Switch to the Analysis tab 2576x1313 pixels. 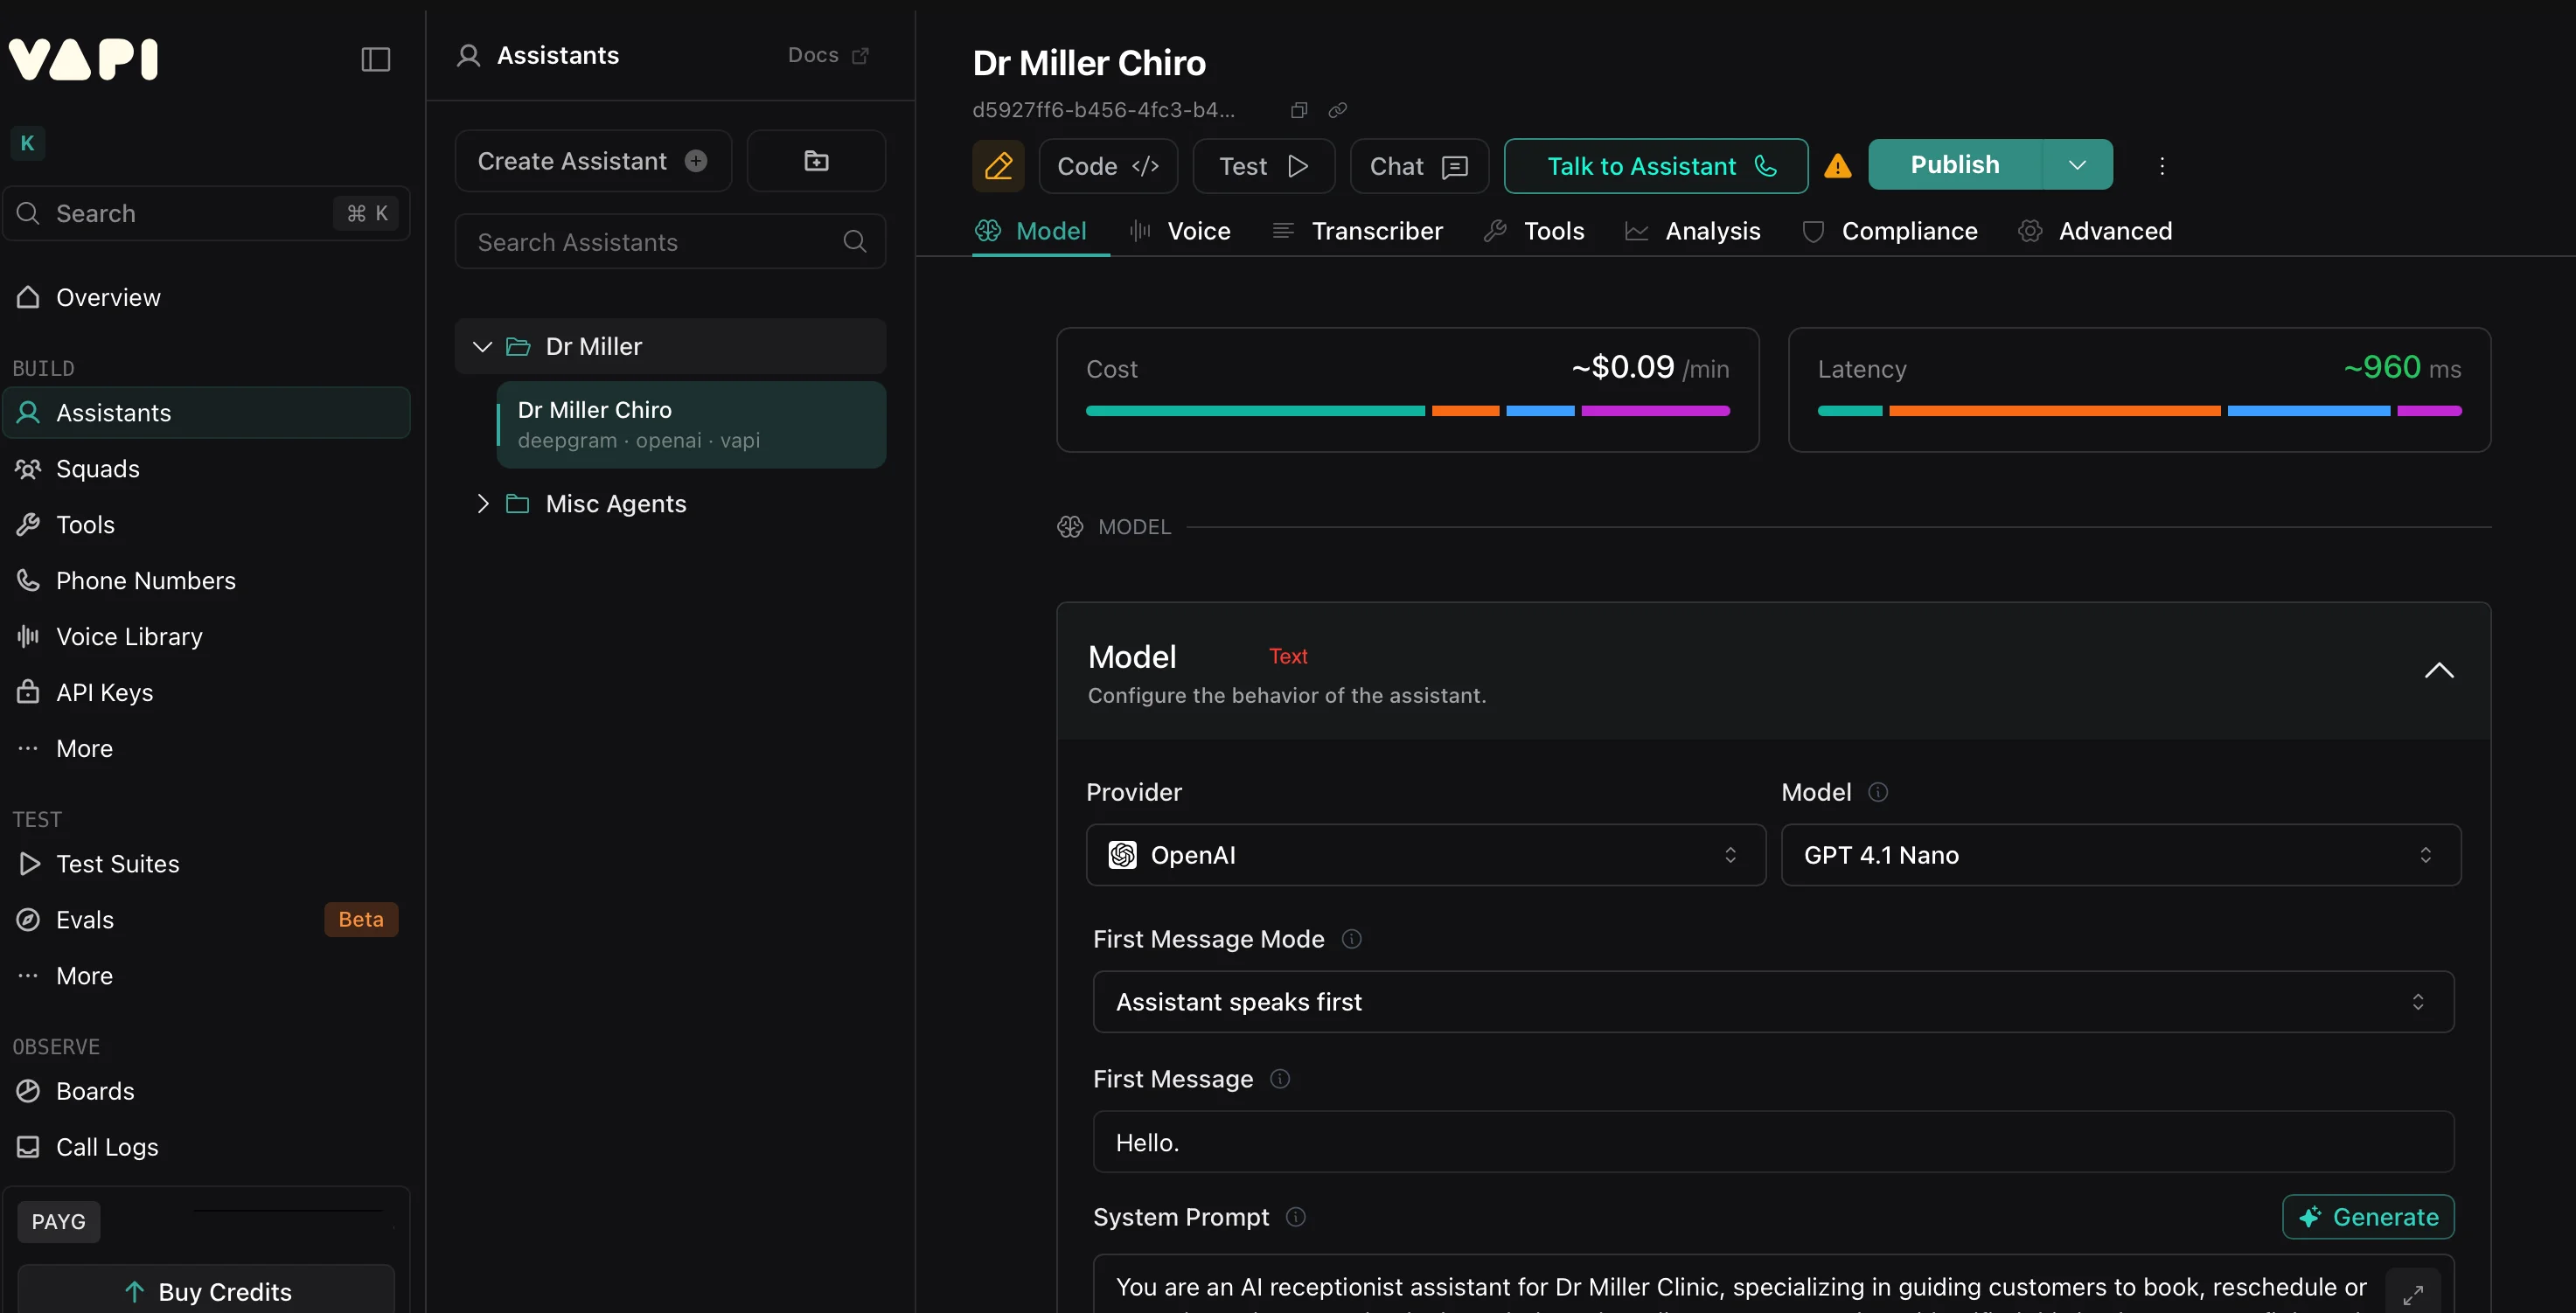coord(1692,231)
